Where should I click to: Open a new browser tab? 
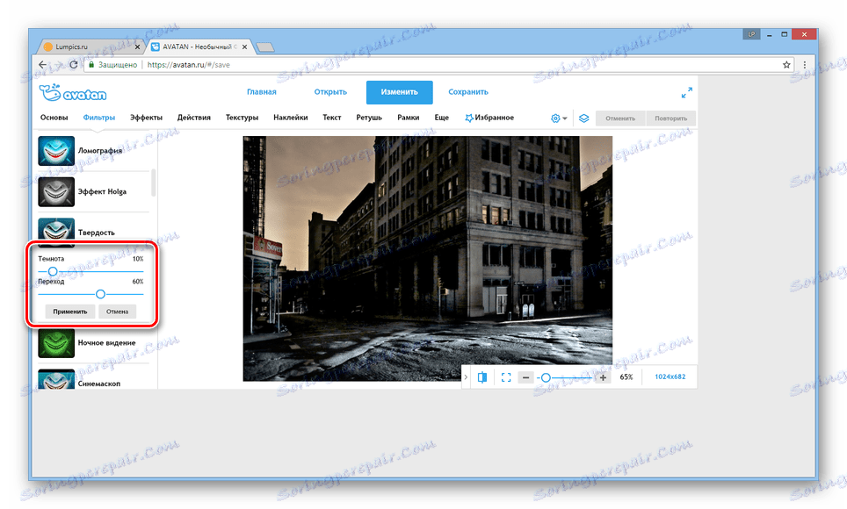(x=264, y=47)
